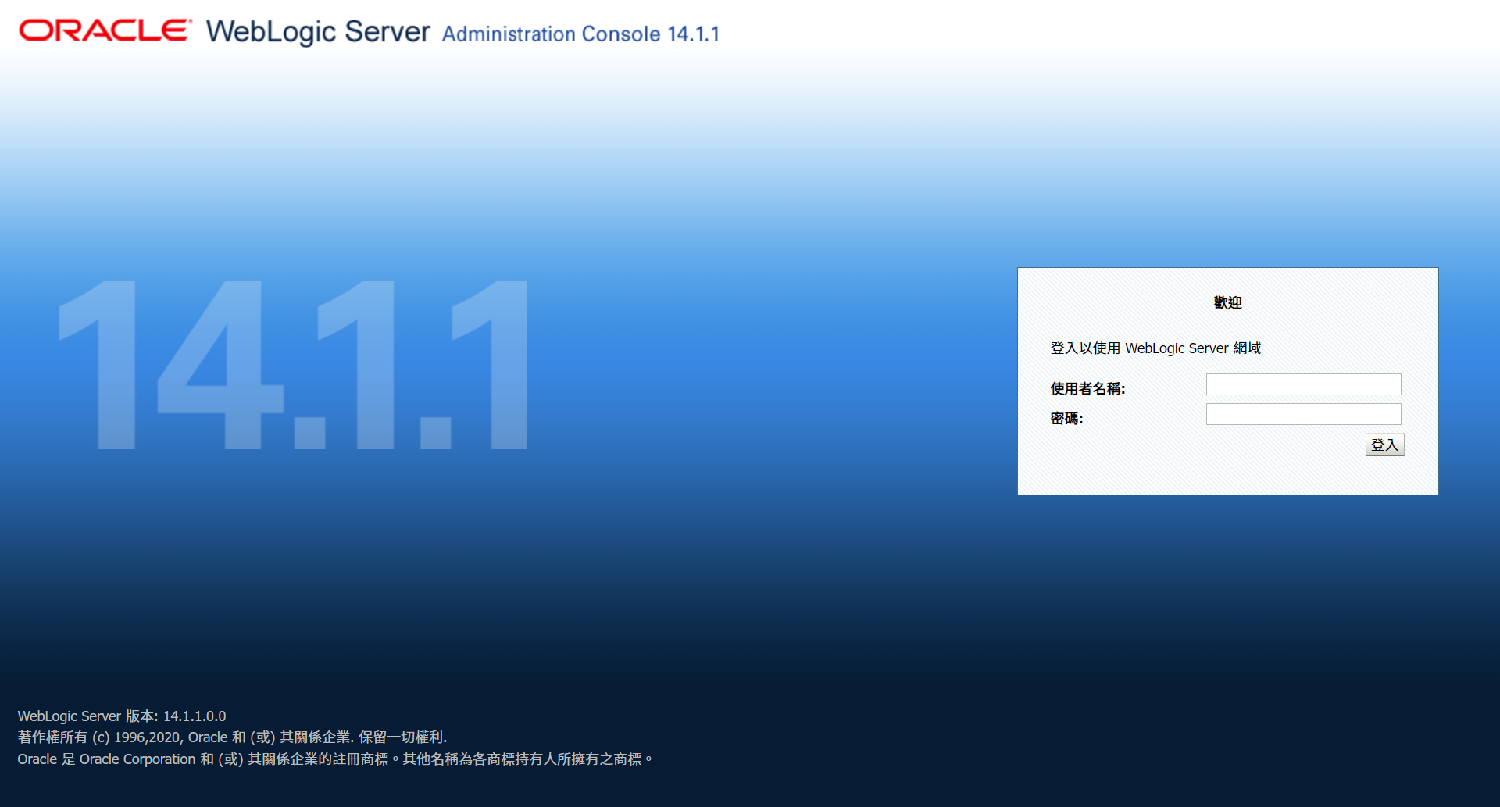Viewport: 1500px width, 807px height.
Task: Click inside the 使用者名稱 username field
Action: point(1302,384)
